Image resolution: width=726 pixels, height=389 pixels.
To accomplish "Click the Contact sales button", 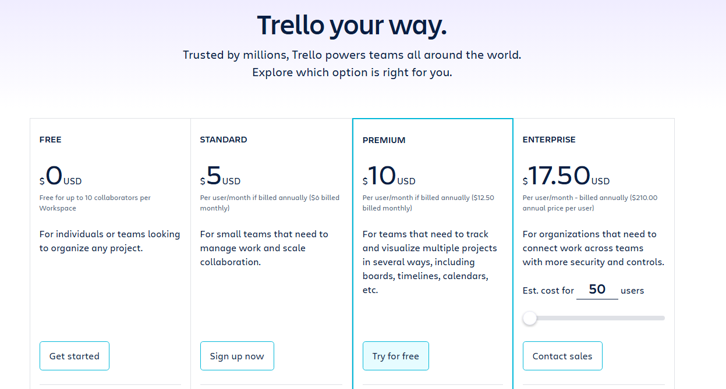I will point(562,355).
